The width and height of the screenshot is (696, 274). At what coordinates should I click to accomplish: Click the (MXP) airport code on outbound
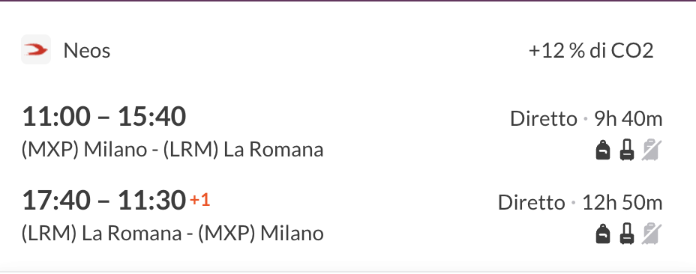[49, 150]
